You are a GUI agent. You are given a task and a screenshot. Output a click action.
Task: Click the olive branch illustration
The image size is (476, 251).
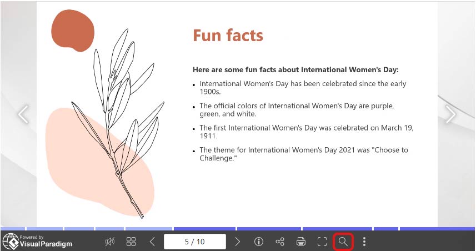pyautogui.click(x=119, y=122)
